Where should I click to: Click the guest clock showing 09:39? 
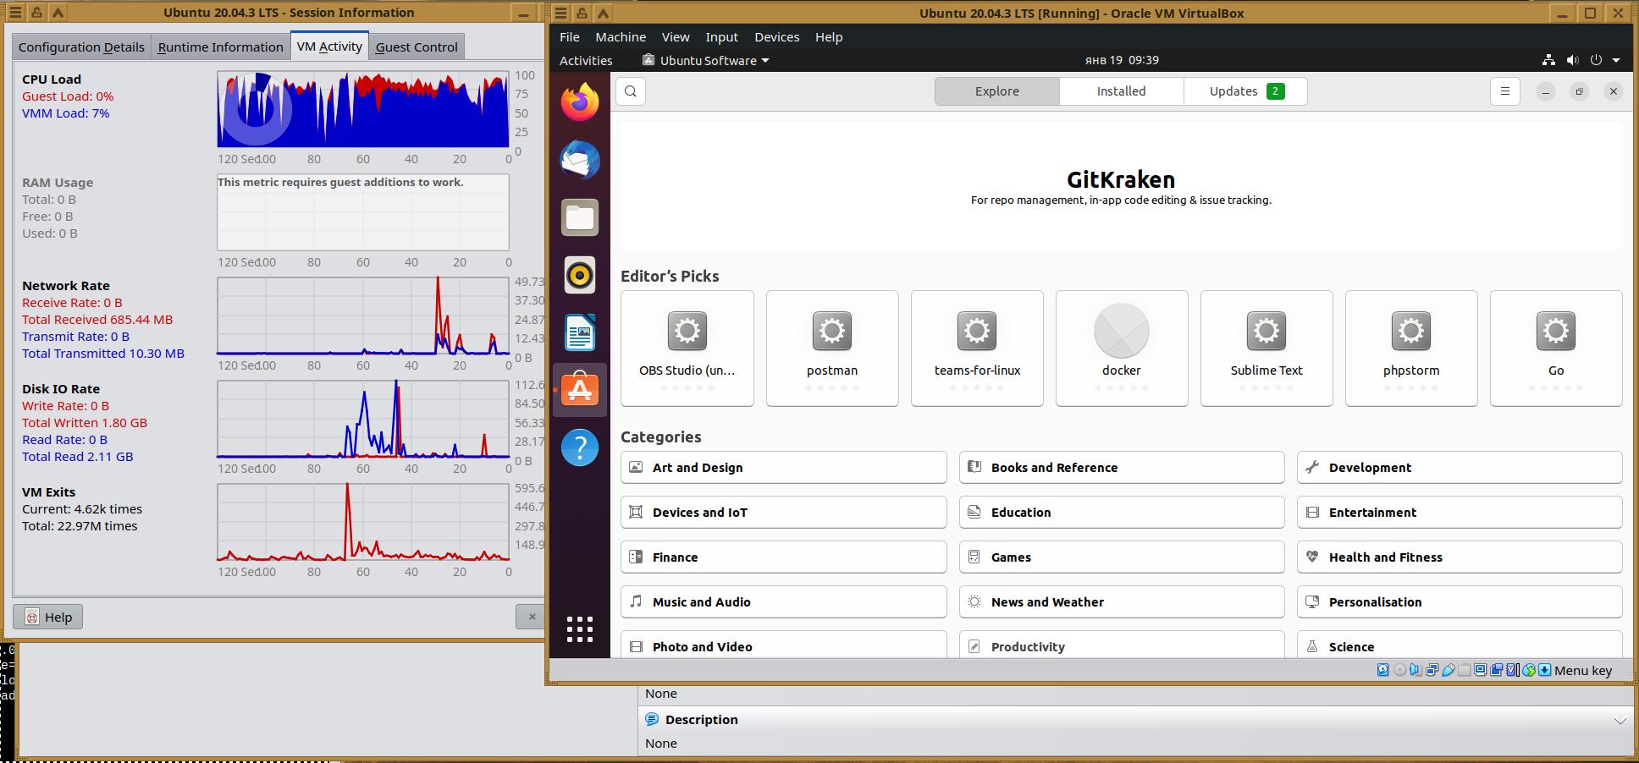[x=1122, y=60]
